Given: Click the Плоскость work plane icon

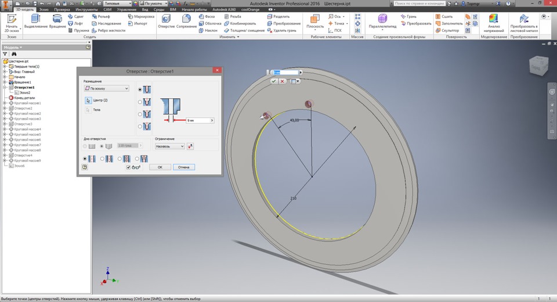Looking at the screenshot, I should coord(315,20).
